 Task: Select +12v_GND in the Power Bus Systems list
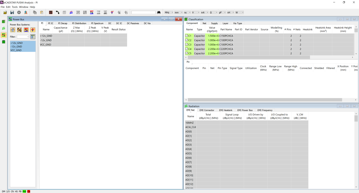pyautogui.click(x=23, y=43)
